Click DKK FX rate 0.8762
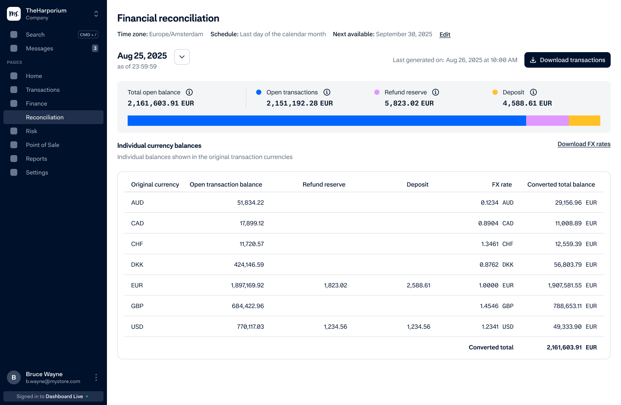 pos(489,265)
